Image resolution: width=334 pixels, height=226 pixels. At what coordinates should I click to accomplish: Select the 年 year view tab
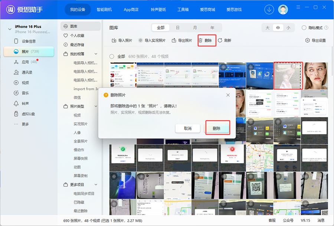tap(212, 28)
